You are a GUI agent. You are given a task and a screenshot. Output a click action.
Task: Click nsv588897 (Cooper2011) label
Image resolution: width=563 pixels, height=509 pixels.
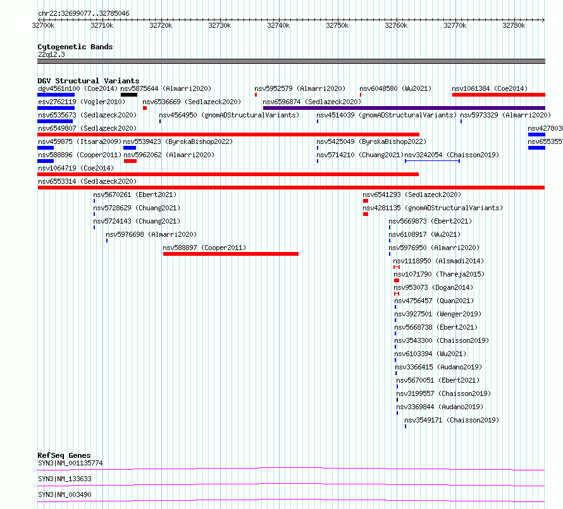pos(204,248)
